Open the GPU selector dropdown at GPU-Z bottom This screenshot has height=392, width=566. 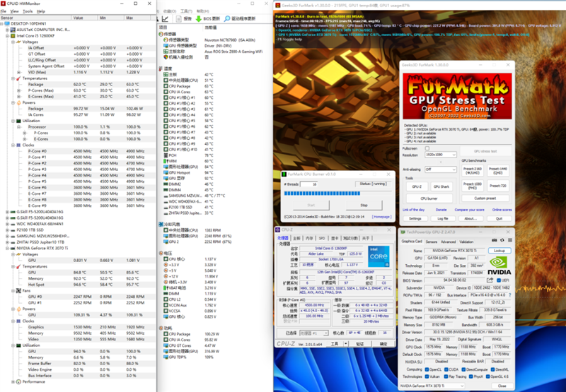point(432,386)
